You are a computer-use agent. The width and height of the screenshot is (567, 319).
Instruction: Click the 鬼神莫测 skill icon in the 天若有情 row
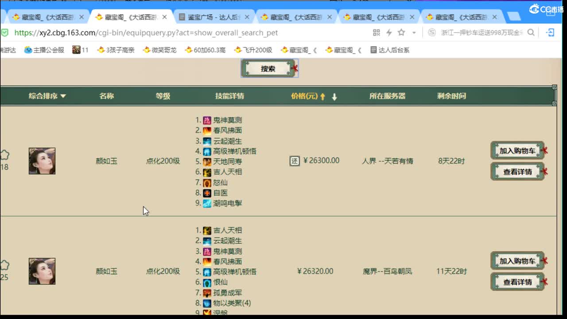point(207,120)
